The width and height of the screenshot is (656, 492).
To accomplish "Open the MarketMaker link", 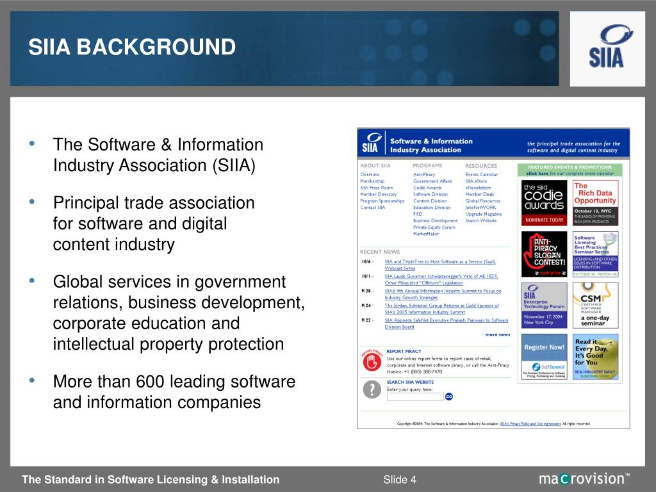I will (x=426, y=234).
